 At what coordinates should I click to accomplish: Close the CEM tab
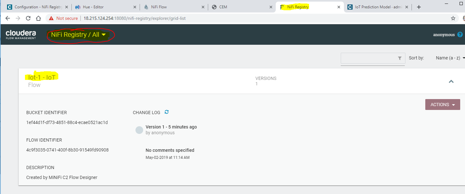(271, 7)
